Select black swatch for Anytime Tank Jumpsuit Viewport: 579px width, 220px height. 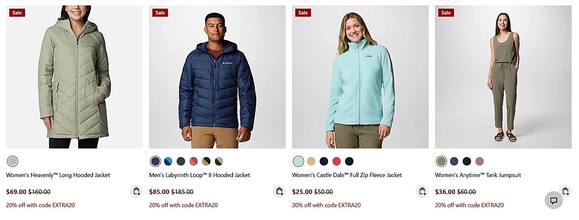(467, 161)
